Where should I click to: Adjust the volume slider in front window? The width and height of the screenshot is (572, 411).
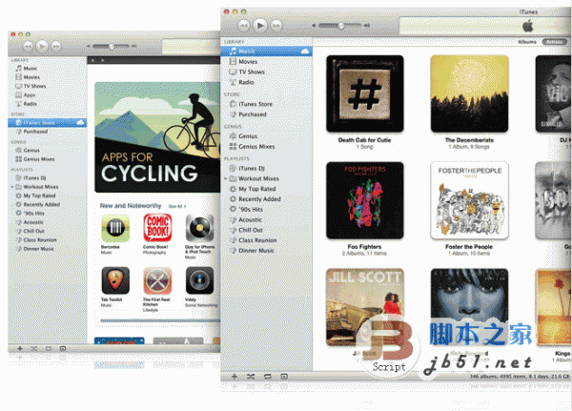tap(340, 24)
